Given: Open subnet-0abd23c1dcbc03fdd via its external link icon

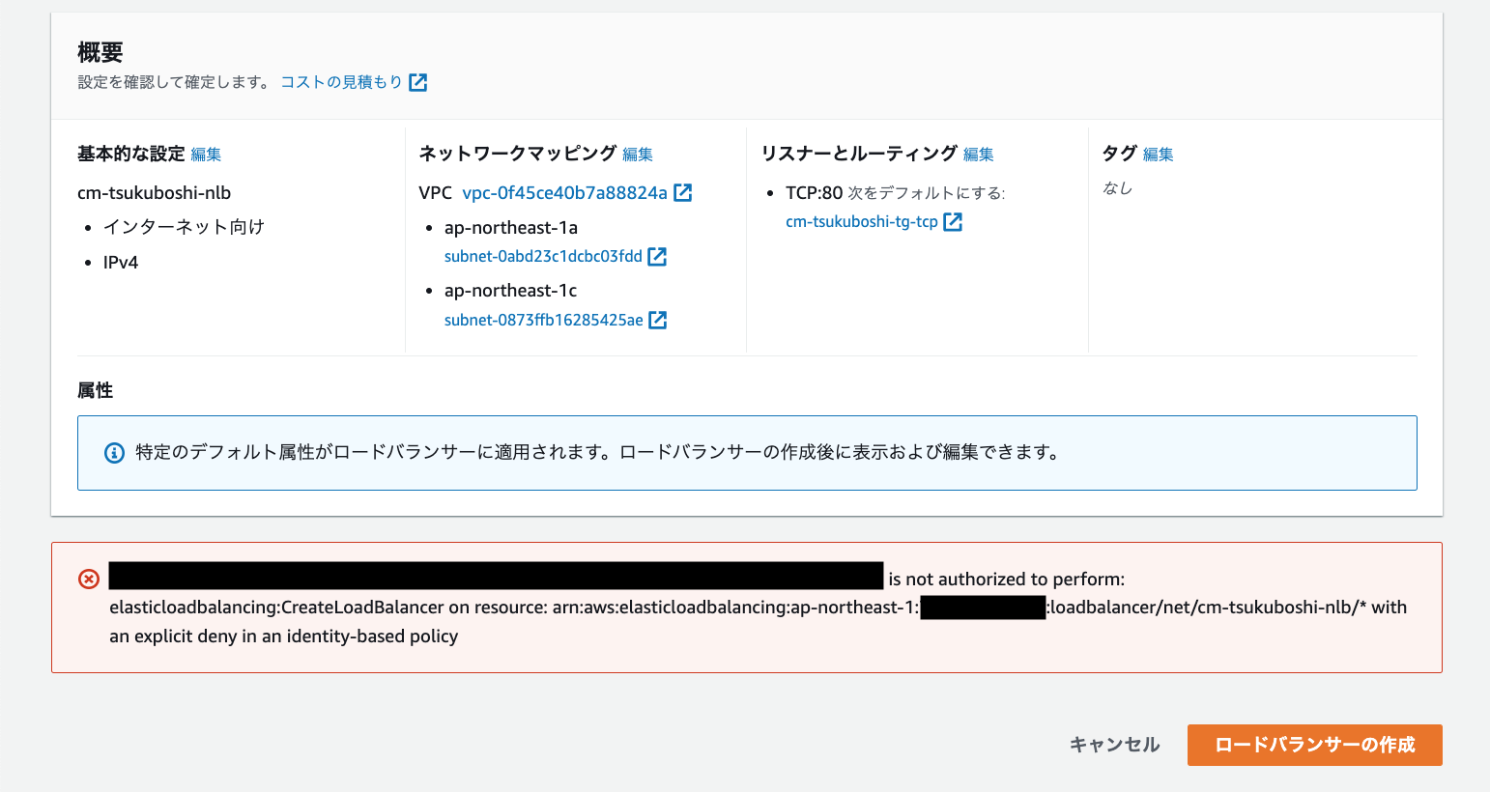Looking at the screenshot, I should (x=657, y=256).
